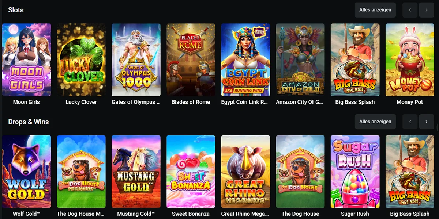The image size is (439, 219).
Task: Go to next Slots carousel page
Action: coord(427,10)
